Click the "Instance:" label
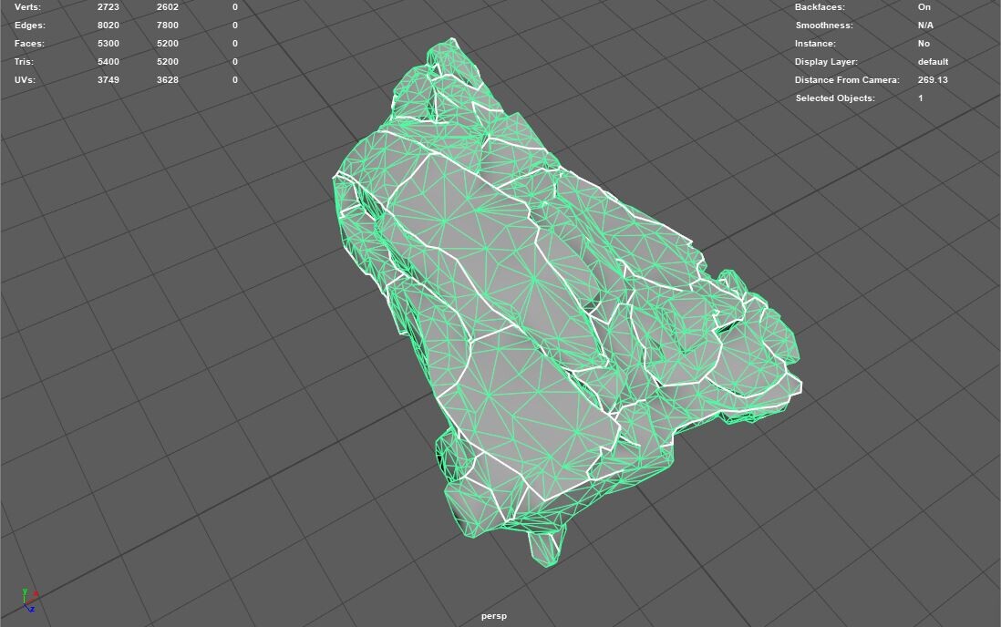Viewport: 1001px width, 627px height. [x=815, y=44]
